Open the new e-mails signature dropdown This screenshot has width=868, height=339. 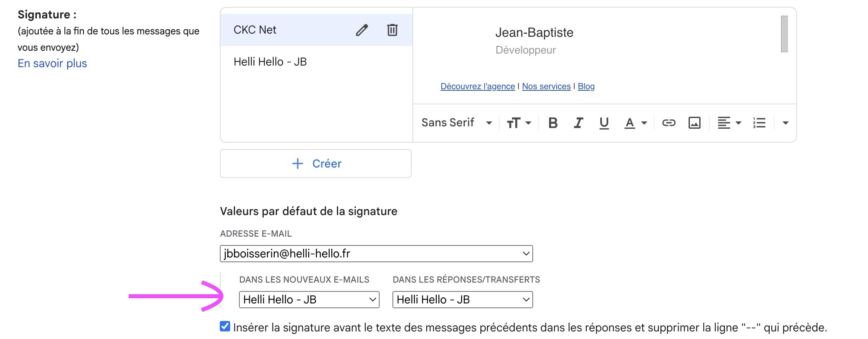point(309,300)
